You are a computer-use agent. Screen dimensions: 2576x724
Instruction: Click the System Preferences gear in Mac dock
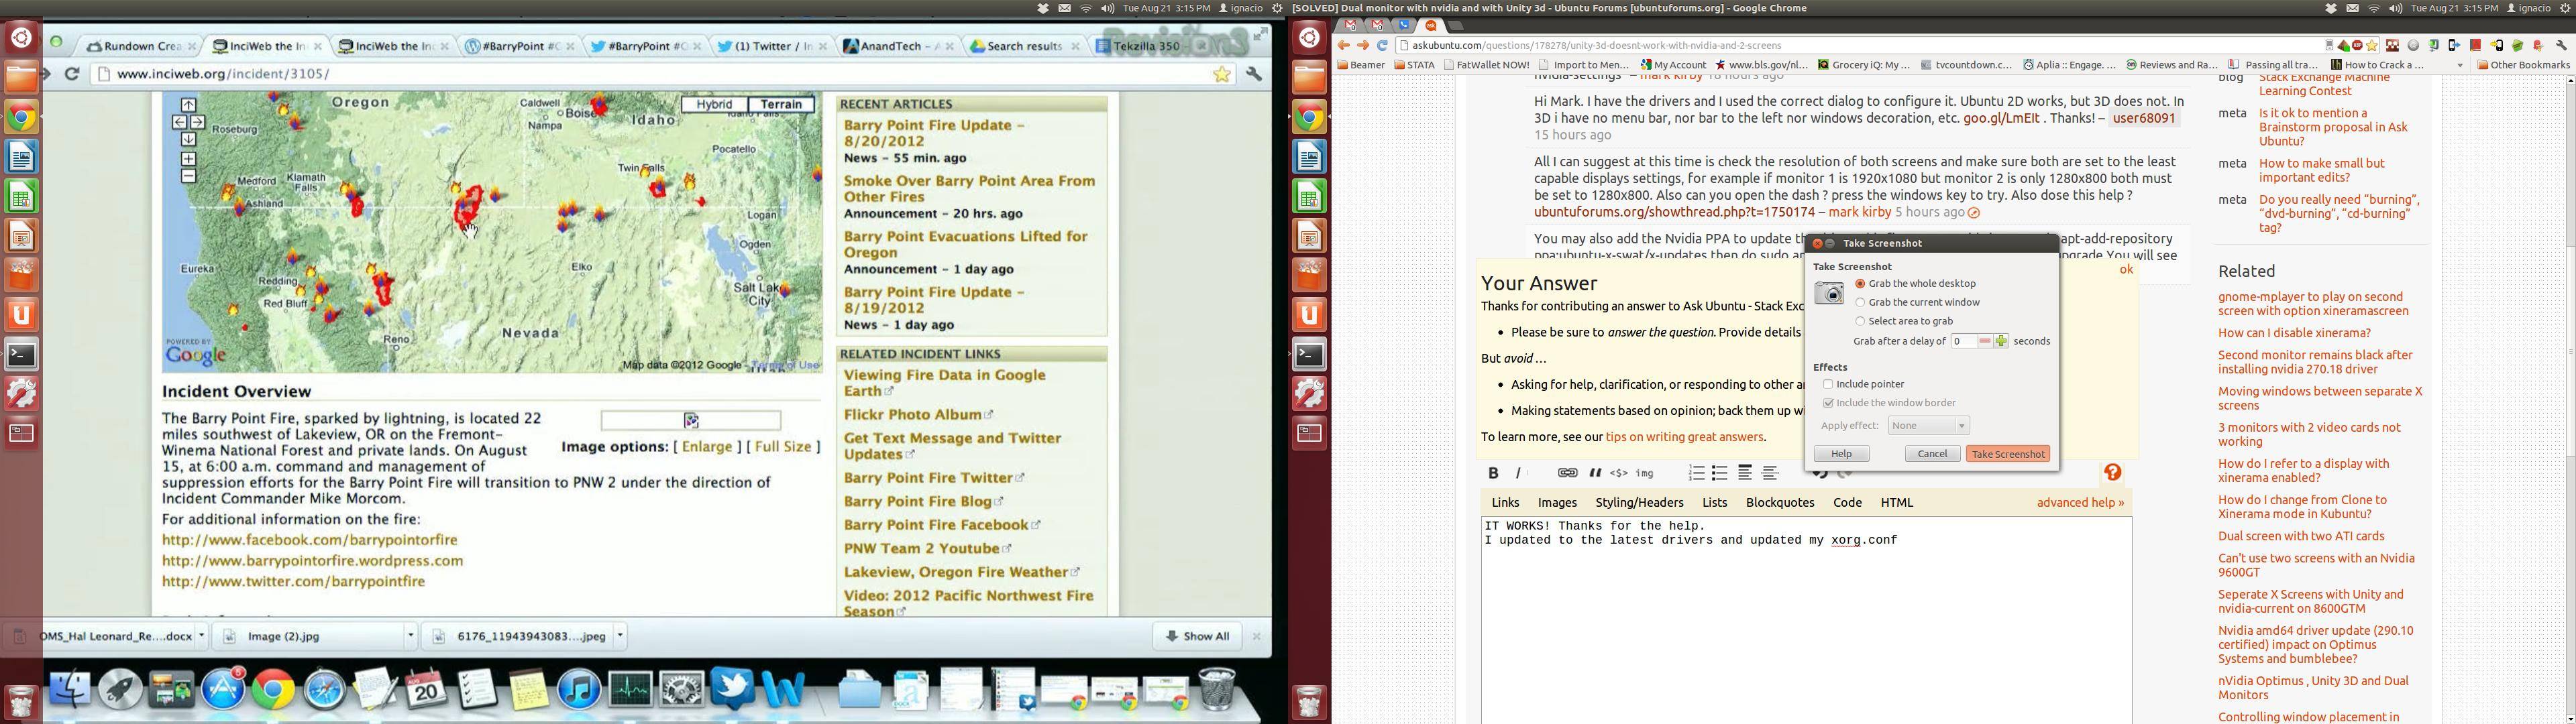tap(682, 689)
